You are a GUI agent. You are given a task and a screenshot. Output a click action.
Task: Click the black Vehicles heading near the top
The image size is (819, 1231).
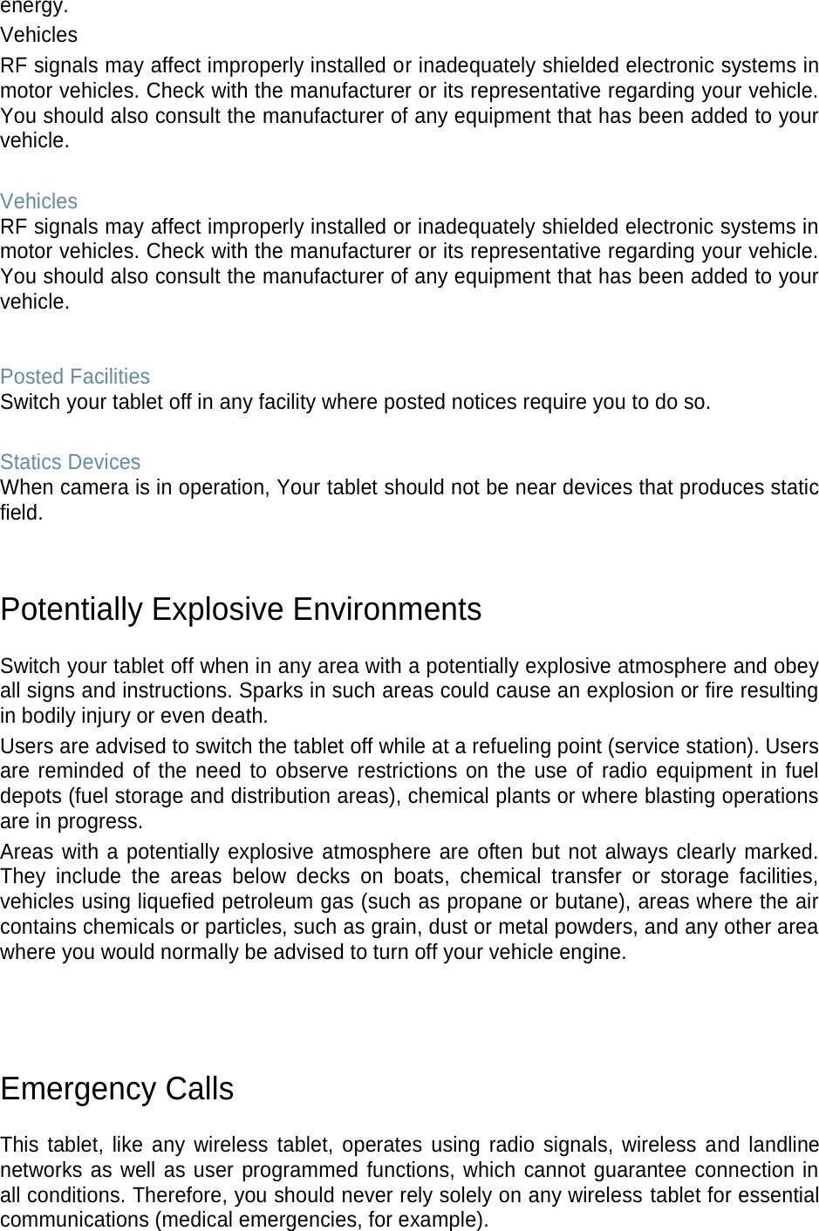(x=39, y=35)
